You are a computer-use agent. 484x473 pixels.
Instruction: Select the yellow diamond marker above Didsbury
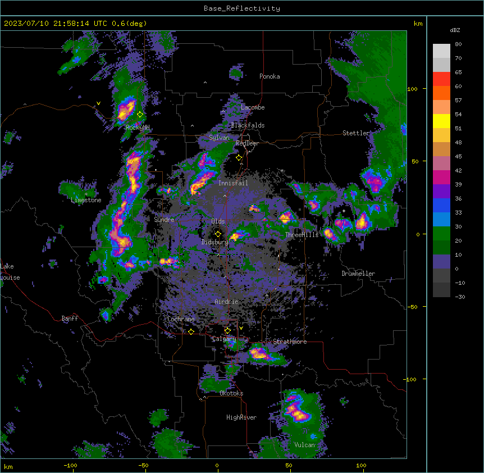tap(218, 234)
